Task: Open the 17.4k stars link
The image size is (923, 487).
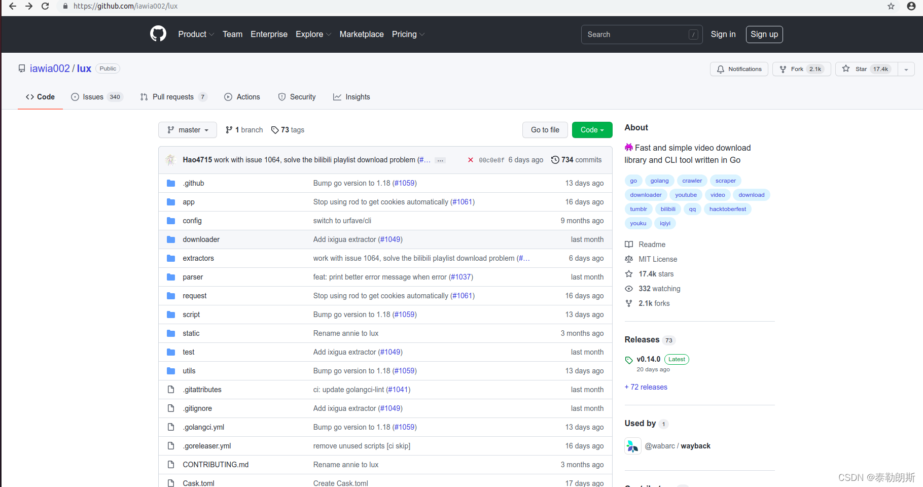Action: pos(656,274)
